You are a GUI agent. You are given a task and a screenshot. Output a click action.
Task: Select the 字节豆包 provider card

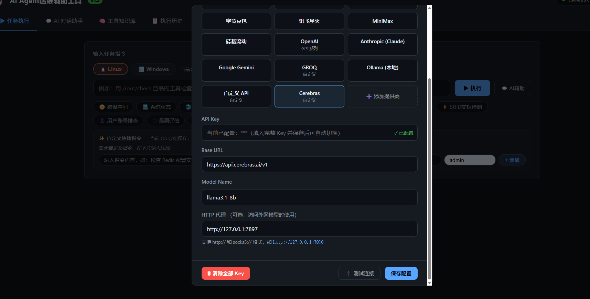pos(236,21)
